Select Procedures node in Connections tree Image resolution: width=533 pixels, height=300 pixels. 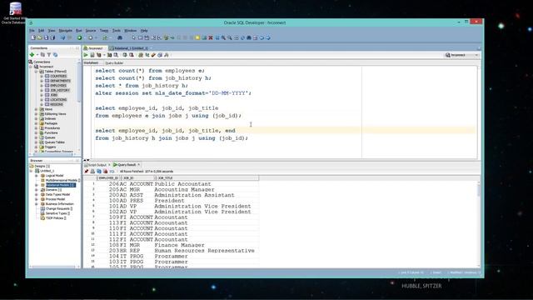click(x=52, y=128)
